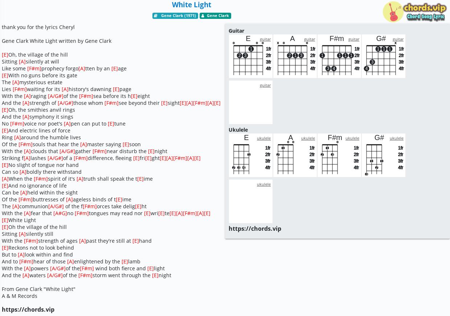View the ukulele F#m chord diagram

pyautogui.click(x=339, y=155)
